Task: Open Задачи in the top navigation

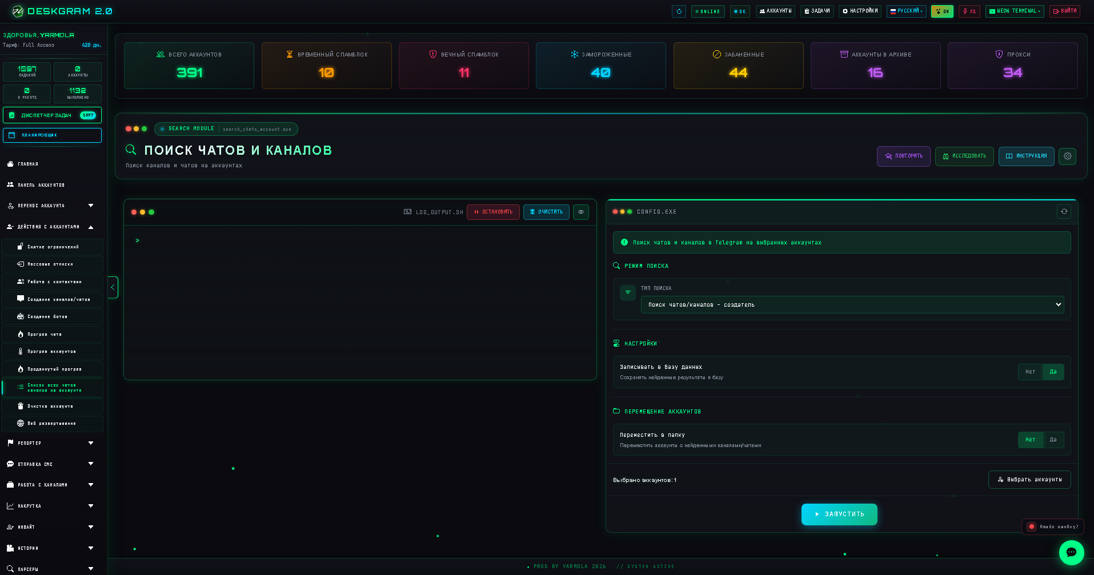Action: click(817, 11)
